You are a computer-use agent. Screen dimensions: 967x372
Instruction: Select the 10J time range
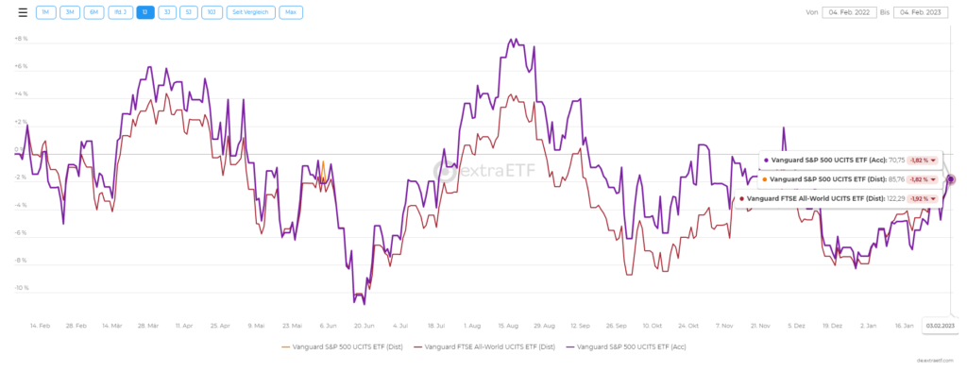[x=212, y=12]
